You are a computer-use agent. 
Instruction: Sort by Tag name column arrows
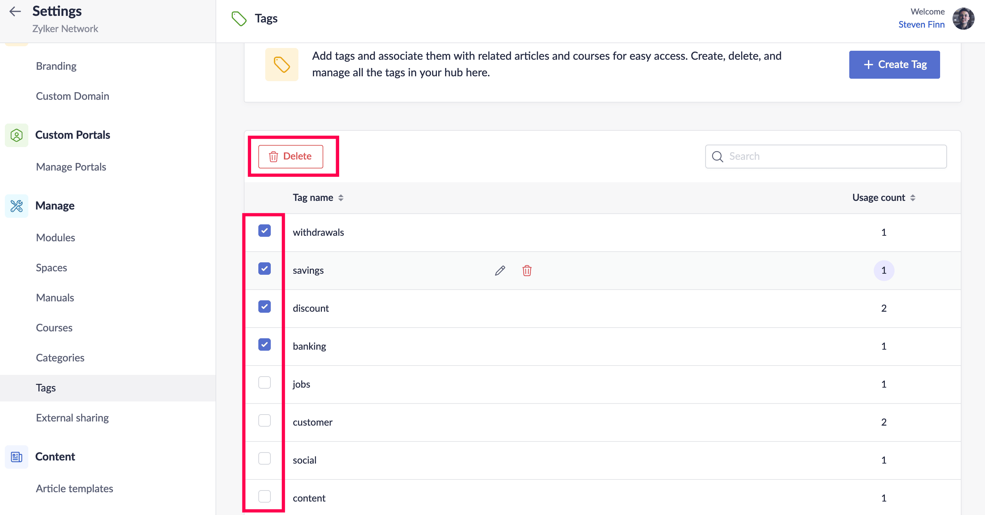(x=341, y=197)
